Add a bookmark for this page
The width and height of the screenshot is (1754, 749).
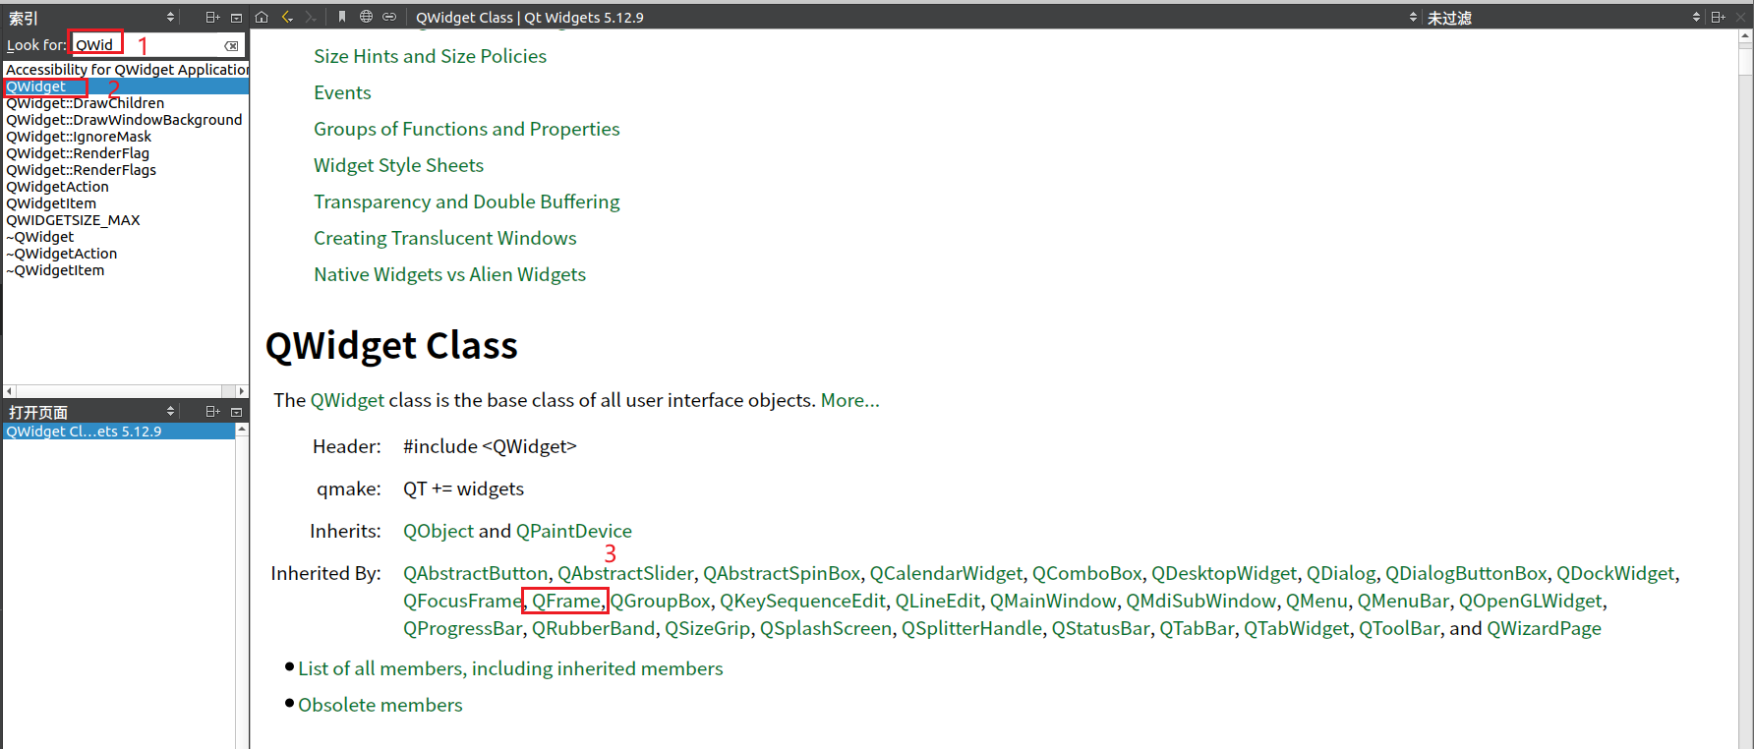click(x=342, y=17)
